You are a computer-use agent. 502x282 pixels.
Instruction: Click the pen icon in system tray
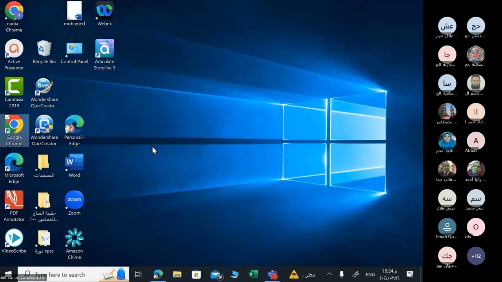(356, 275)
